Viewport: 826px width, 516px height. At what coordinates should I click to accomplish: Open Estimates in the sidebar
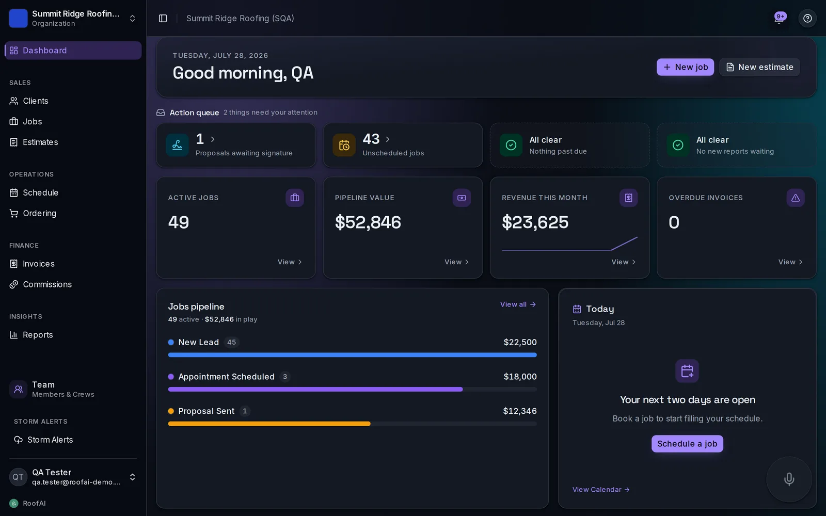tap(73, 142)
